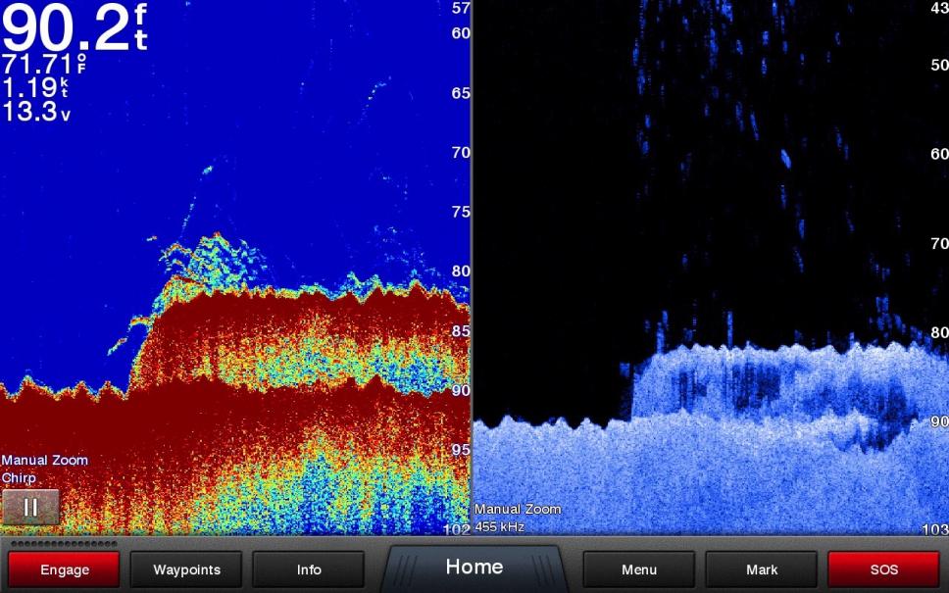
Task: Tap the red Engage button
Action: (64, 569)
